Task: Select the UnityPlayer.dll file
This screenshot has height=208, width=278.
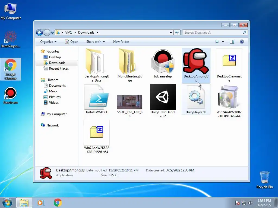Action: pyautogui.click(x=196, y=99)
